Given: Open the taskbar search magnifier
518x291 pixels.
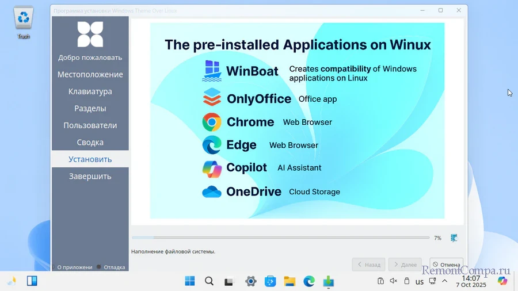Looking at the screenshot, I should 210,281.
